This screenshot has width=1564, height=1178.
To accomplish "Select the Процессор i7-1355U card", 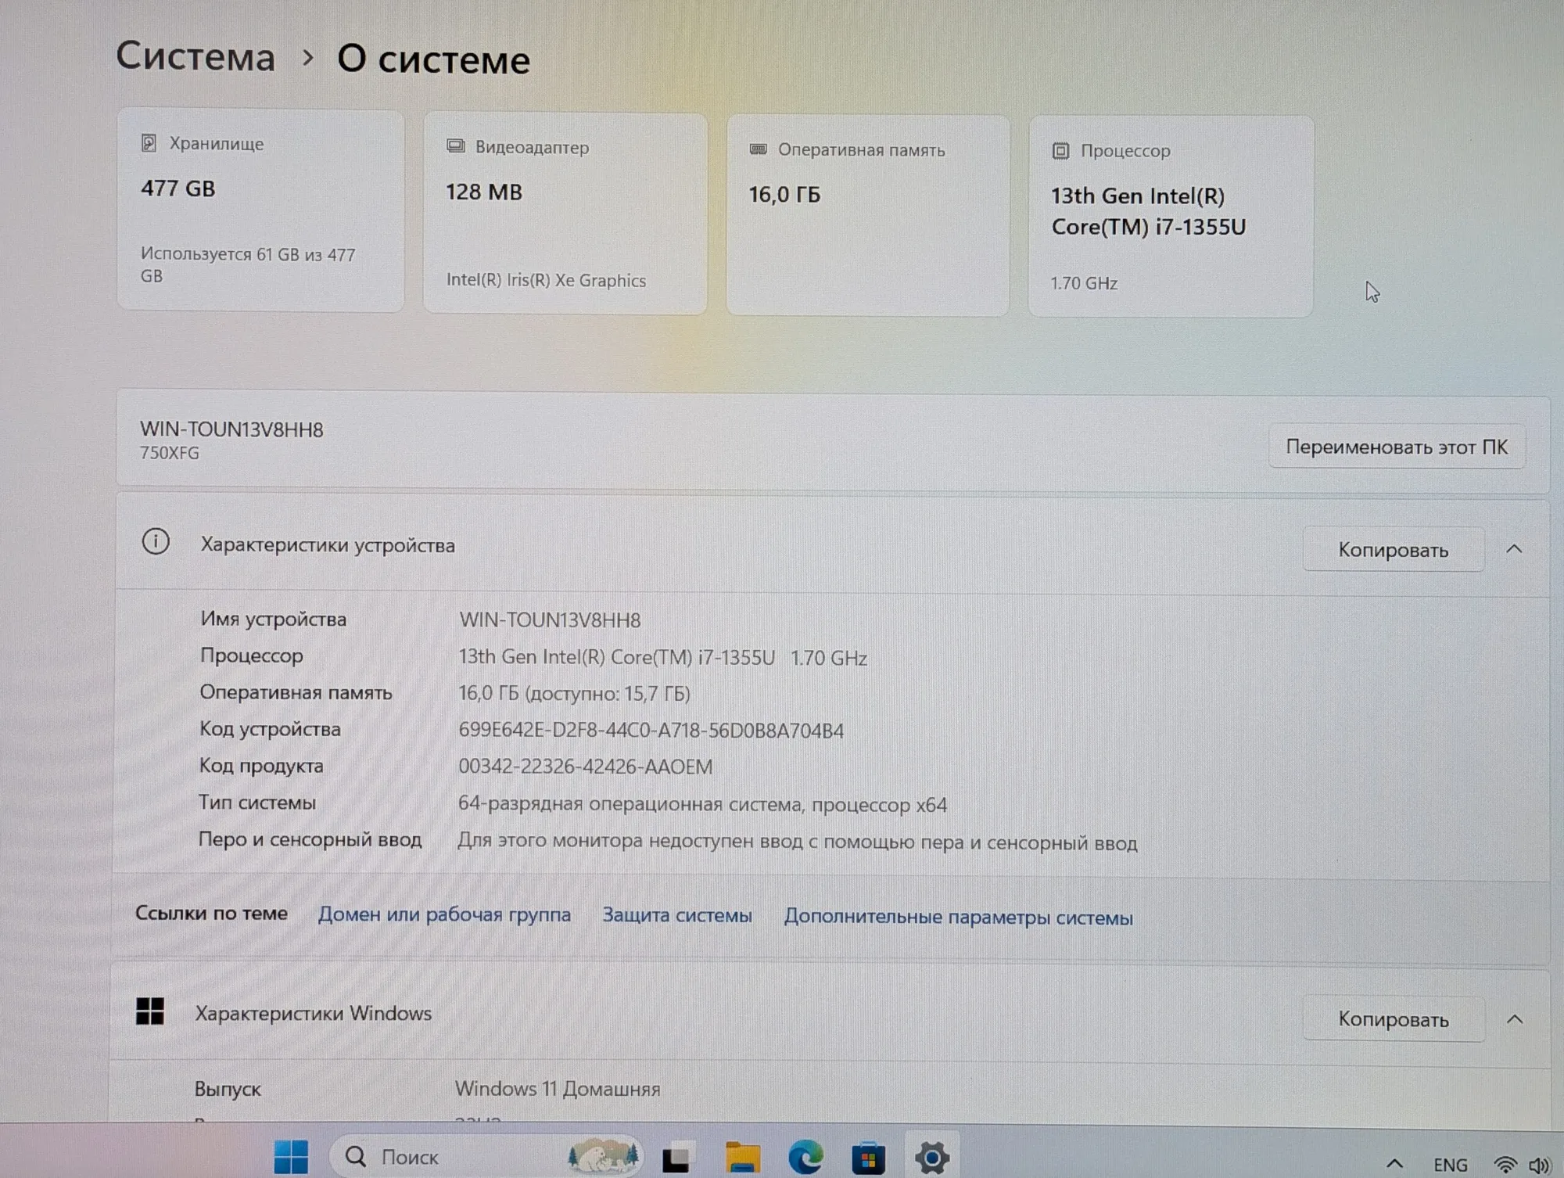I will 1171,217.
